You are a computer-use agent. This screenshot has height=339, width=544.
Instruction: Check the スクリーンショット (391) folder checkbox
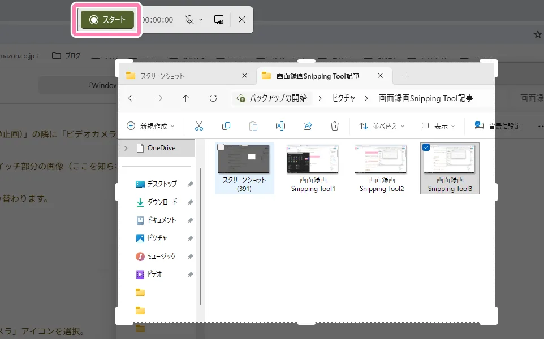[x=221, y=146]
